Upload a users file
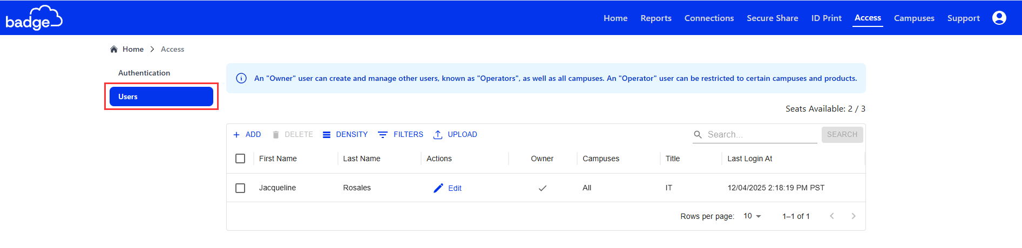1022x248 pixels. click(456, 134)
